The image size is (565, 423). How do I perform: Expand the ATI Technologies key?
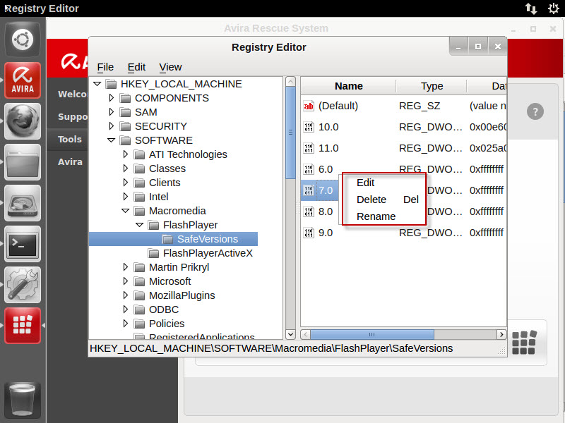pyautogui.click(x=126, y=154)
